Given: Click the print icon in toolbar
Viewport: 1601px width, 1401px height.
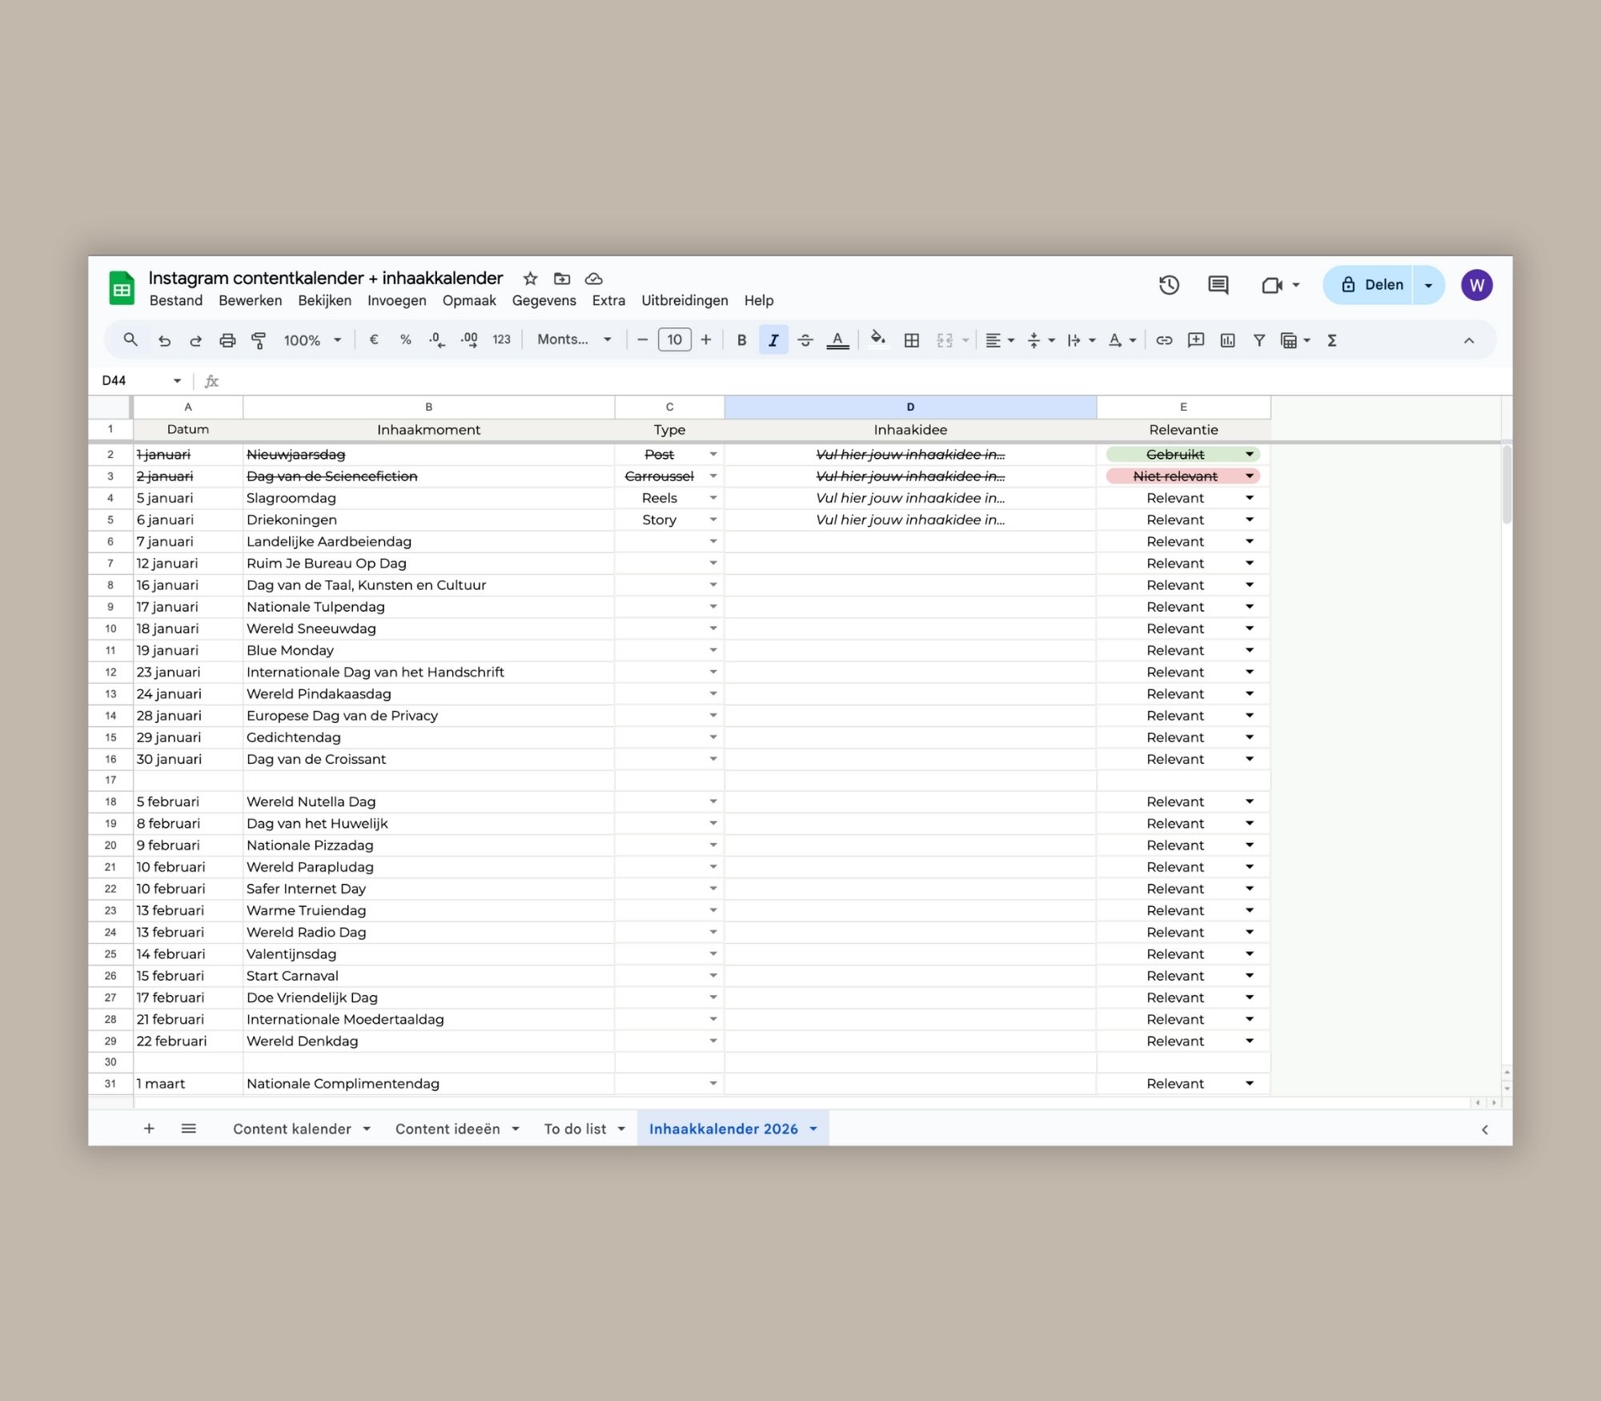Looking at the screenshot, I should click(227, 340).
